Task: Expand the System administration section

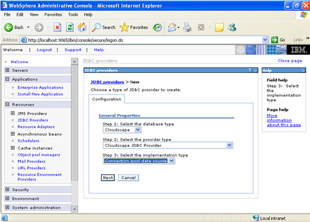Action: tap(8, 207)
